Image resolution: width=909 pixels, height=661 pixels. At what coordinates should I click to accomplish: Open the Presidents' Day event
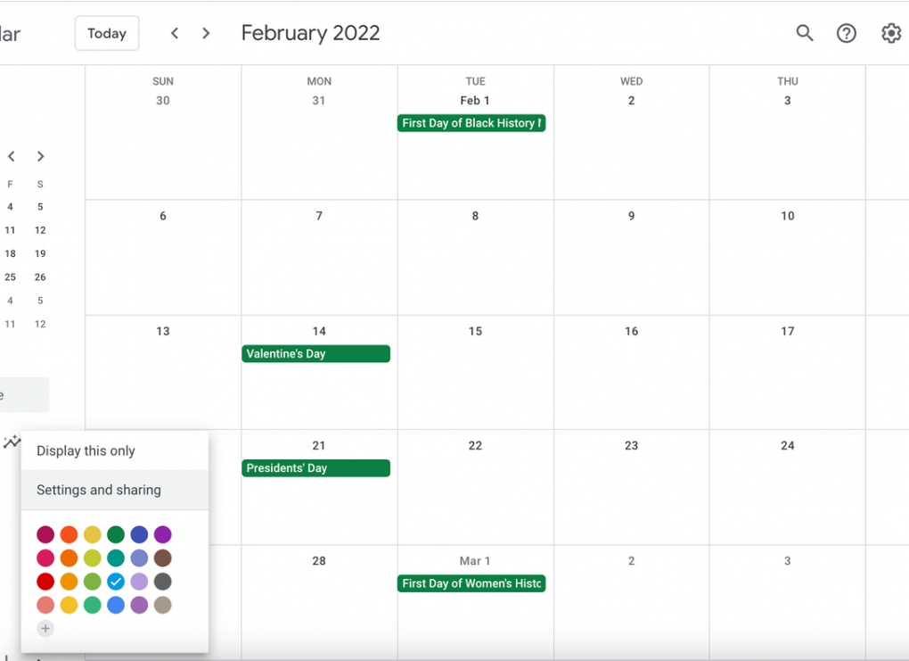click(316, 467)
